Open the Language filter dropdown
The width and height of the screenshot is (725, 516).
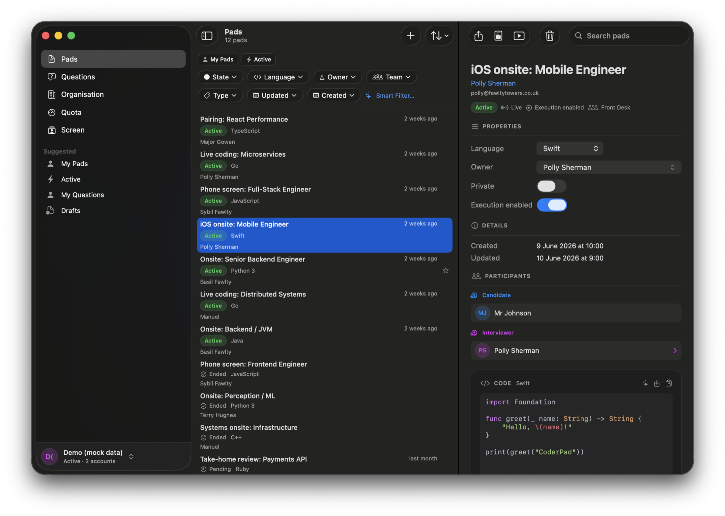[278, 77]
